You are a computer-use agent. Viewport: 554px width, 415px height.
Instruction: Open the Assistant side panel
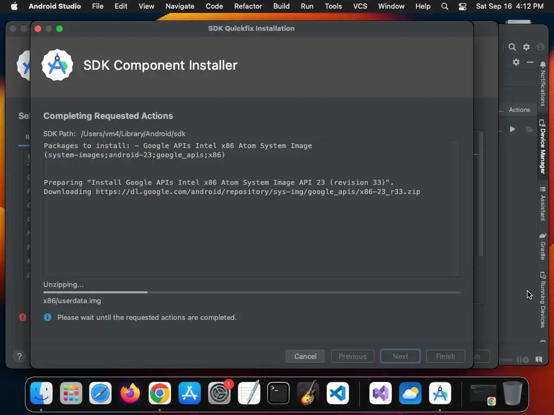click(543, 204)
